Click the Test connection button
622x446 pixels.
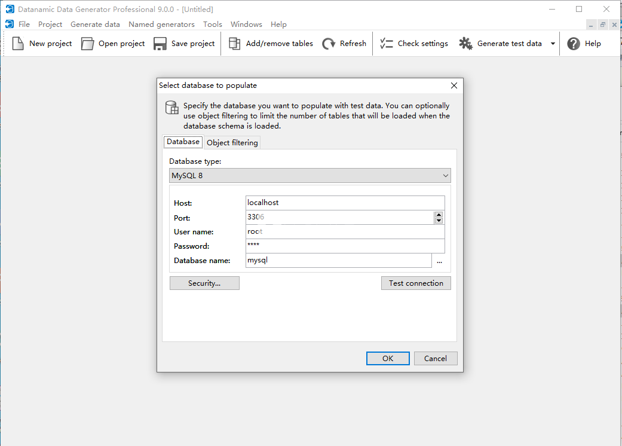click(416, 283)
